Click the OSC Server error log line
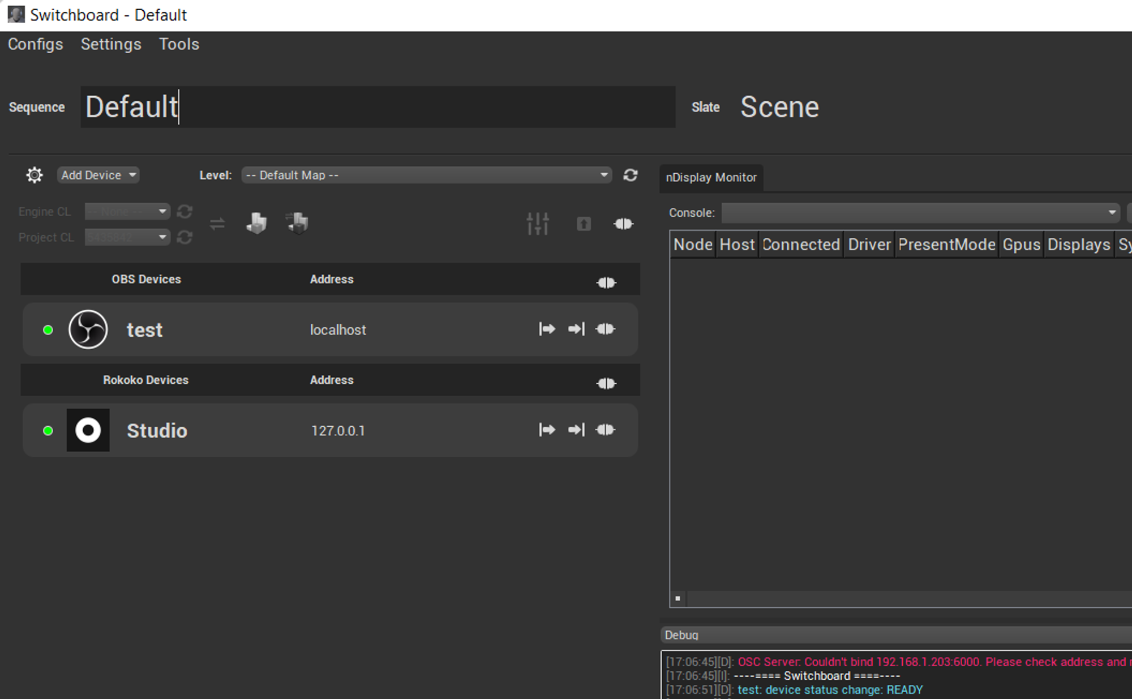This screenshot has height=699, width=1132. (x=899, y=662)
